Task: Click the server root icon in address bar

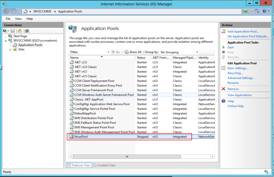Action: 26,11
